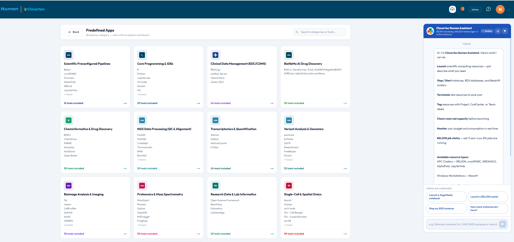Click the arrow on BioNeMo AI Drug Discovery card
Viewport: 514px width, 242px height.
click(345, 103)
